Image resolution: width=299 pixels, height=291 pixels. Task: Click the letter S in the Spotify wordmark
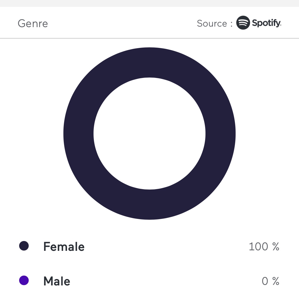pyautogui.click(x=255, y=23)
